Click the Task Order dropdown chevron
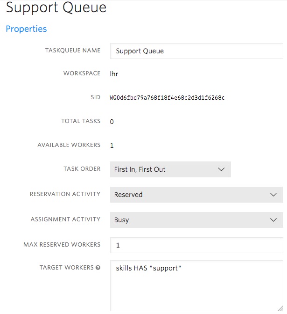 (x=221, y=169)
